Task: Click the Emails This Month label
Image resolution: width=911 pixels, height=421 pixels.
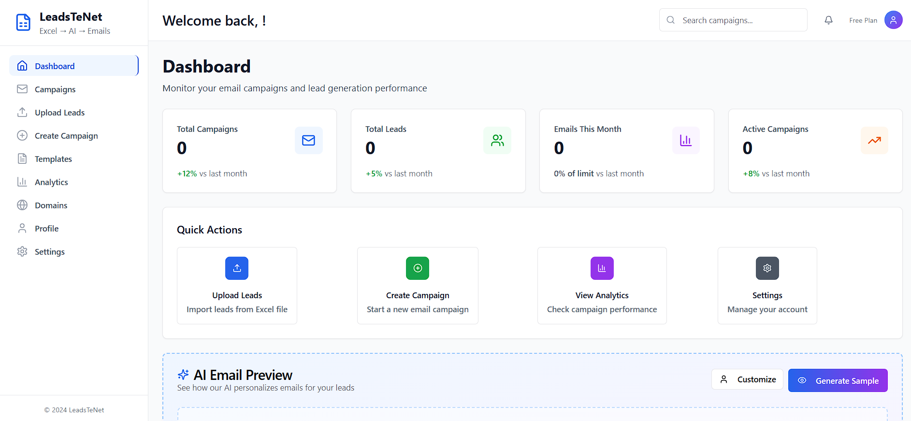Action: click(x=588, y=129)
